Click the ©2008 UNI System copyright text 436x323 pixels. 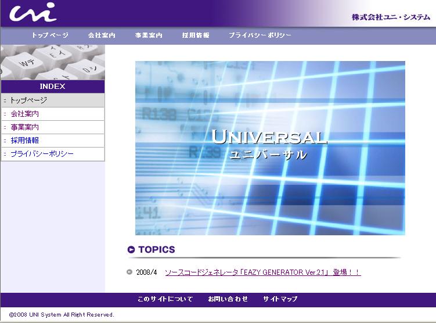[x=62, y=315]
